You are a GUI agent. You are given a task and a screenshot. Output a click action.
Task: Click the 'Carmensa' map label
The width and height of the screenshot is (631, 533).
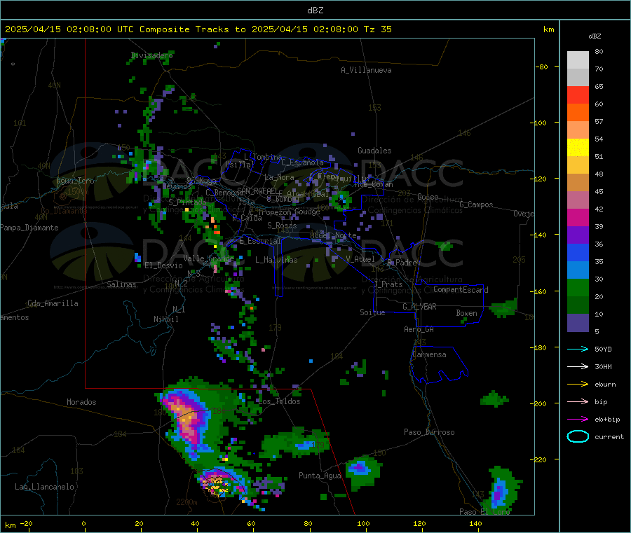(x=429, y=354)
